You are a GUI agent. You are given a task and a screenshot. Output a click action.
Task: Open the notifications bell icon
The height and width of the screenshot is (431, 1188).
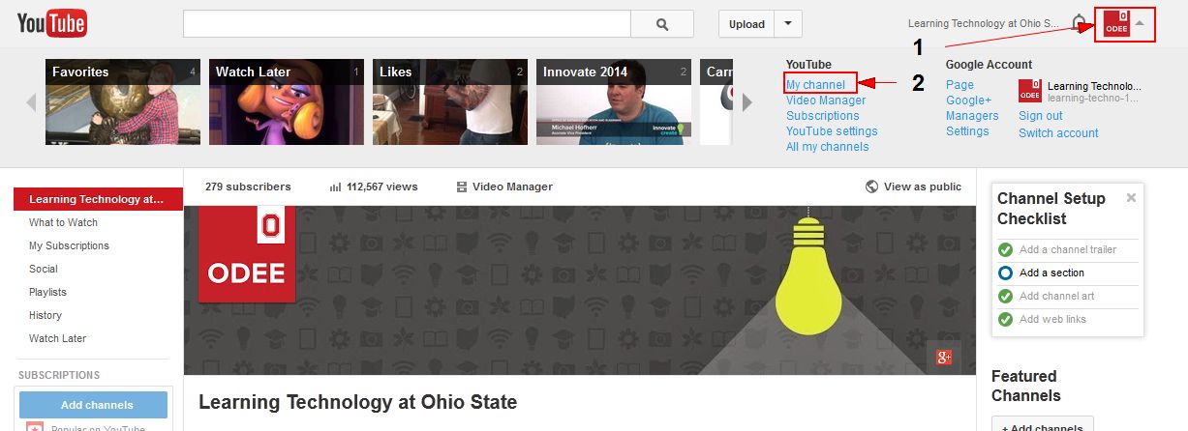point(1080,23)
